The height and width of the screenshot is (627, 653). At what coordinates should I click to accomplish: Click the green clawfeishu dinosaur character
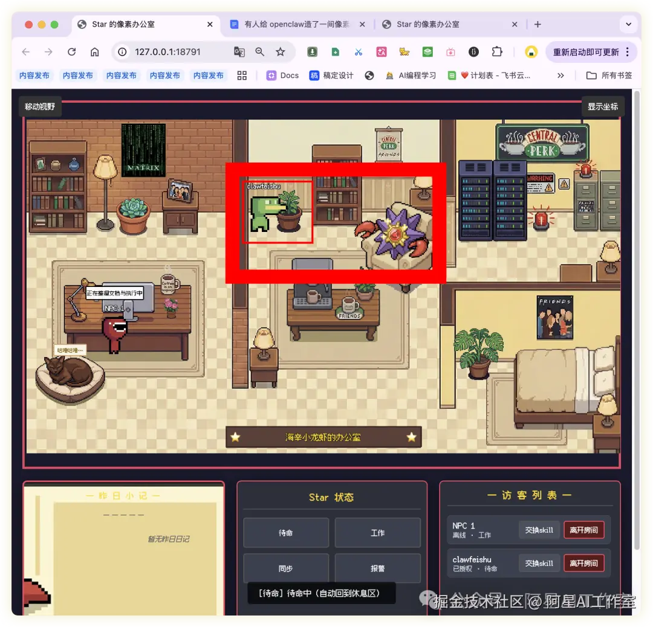click(265, 213)
